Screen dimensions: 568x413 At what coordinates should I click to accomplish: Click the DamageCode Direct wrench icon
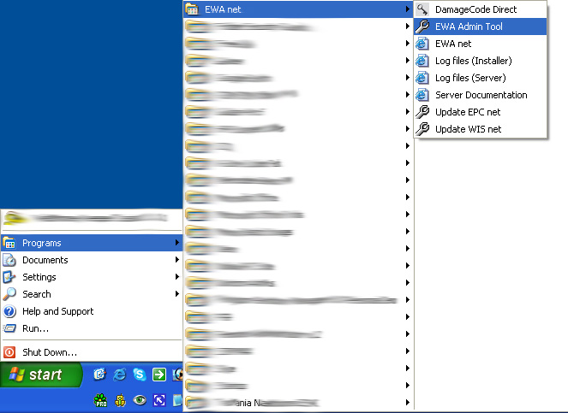(422, 9)
